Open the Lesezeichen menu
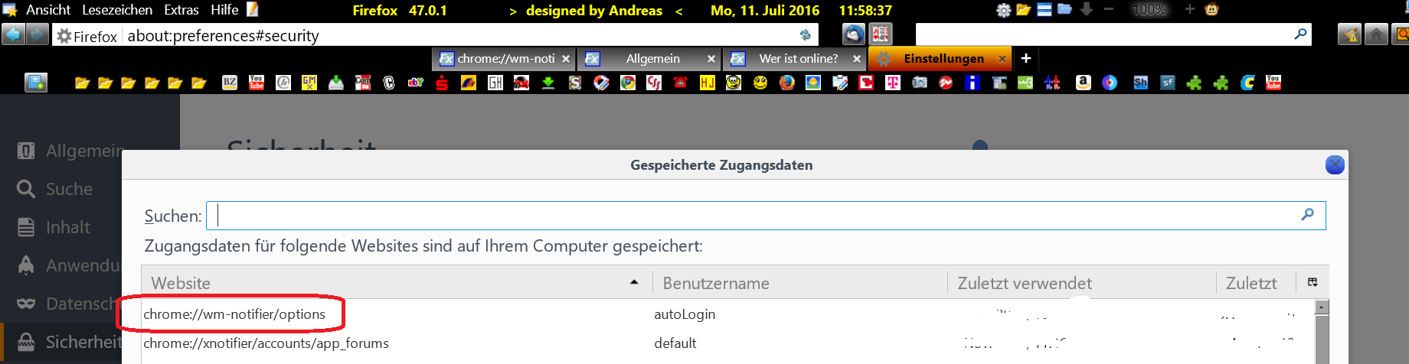This screenshot has width=1409, height=364. point(117,10)
